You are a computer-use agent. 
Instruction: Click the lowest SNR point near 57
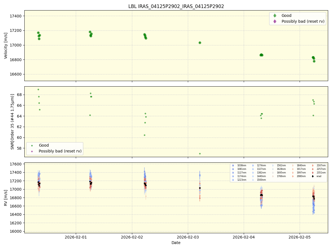pyautogui.click(x=200, y=154)
